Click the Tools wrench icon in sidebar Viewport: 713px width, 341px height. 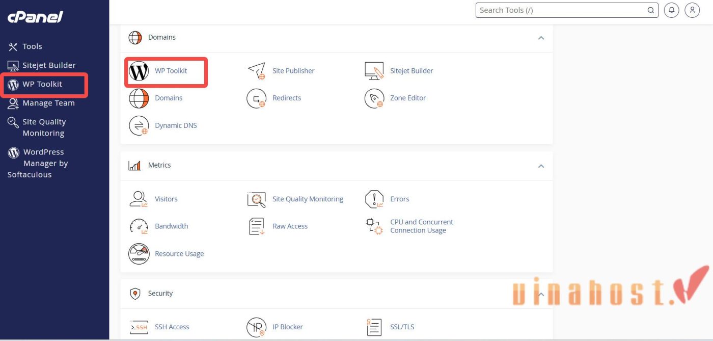13,47
